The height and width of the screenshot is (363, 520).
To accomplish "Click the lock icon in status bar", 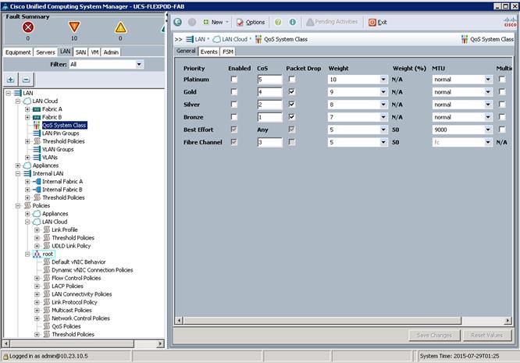I will (x=5, y=357).
